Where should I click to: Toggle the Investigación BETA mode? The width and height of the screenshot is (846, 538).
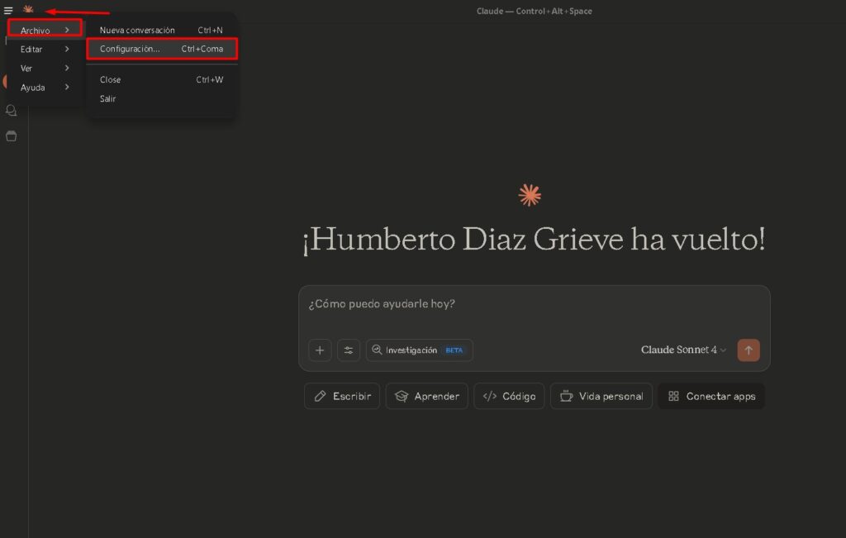point(420,350)
